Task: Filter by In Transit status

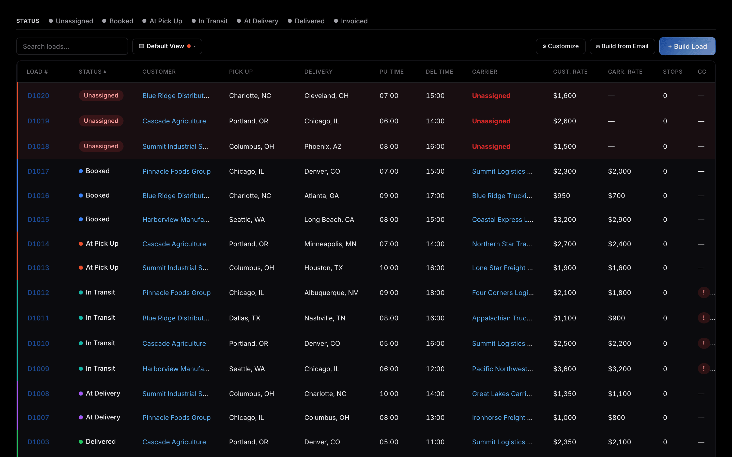Action: click(x=210, y=21)
